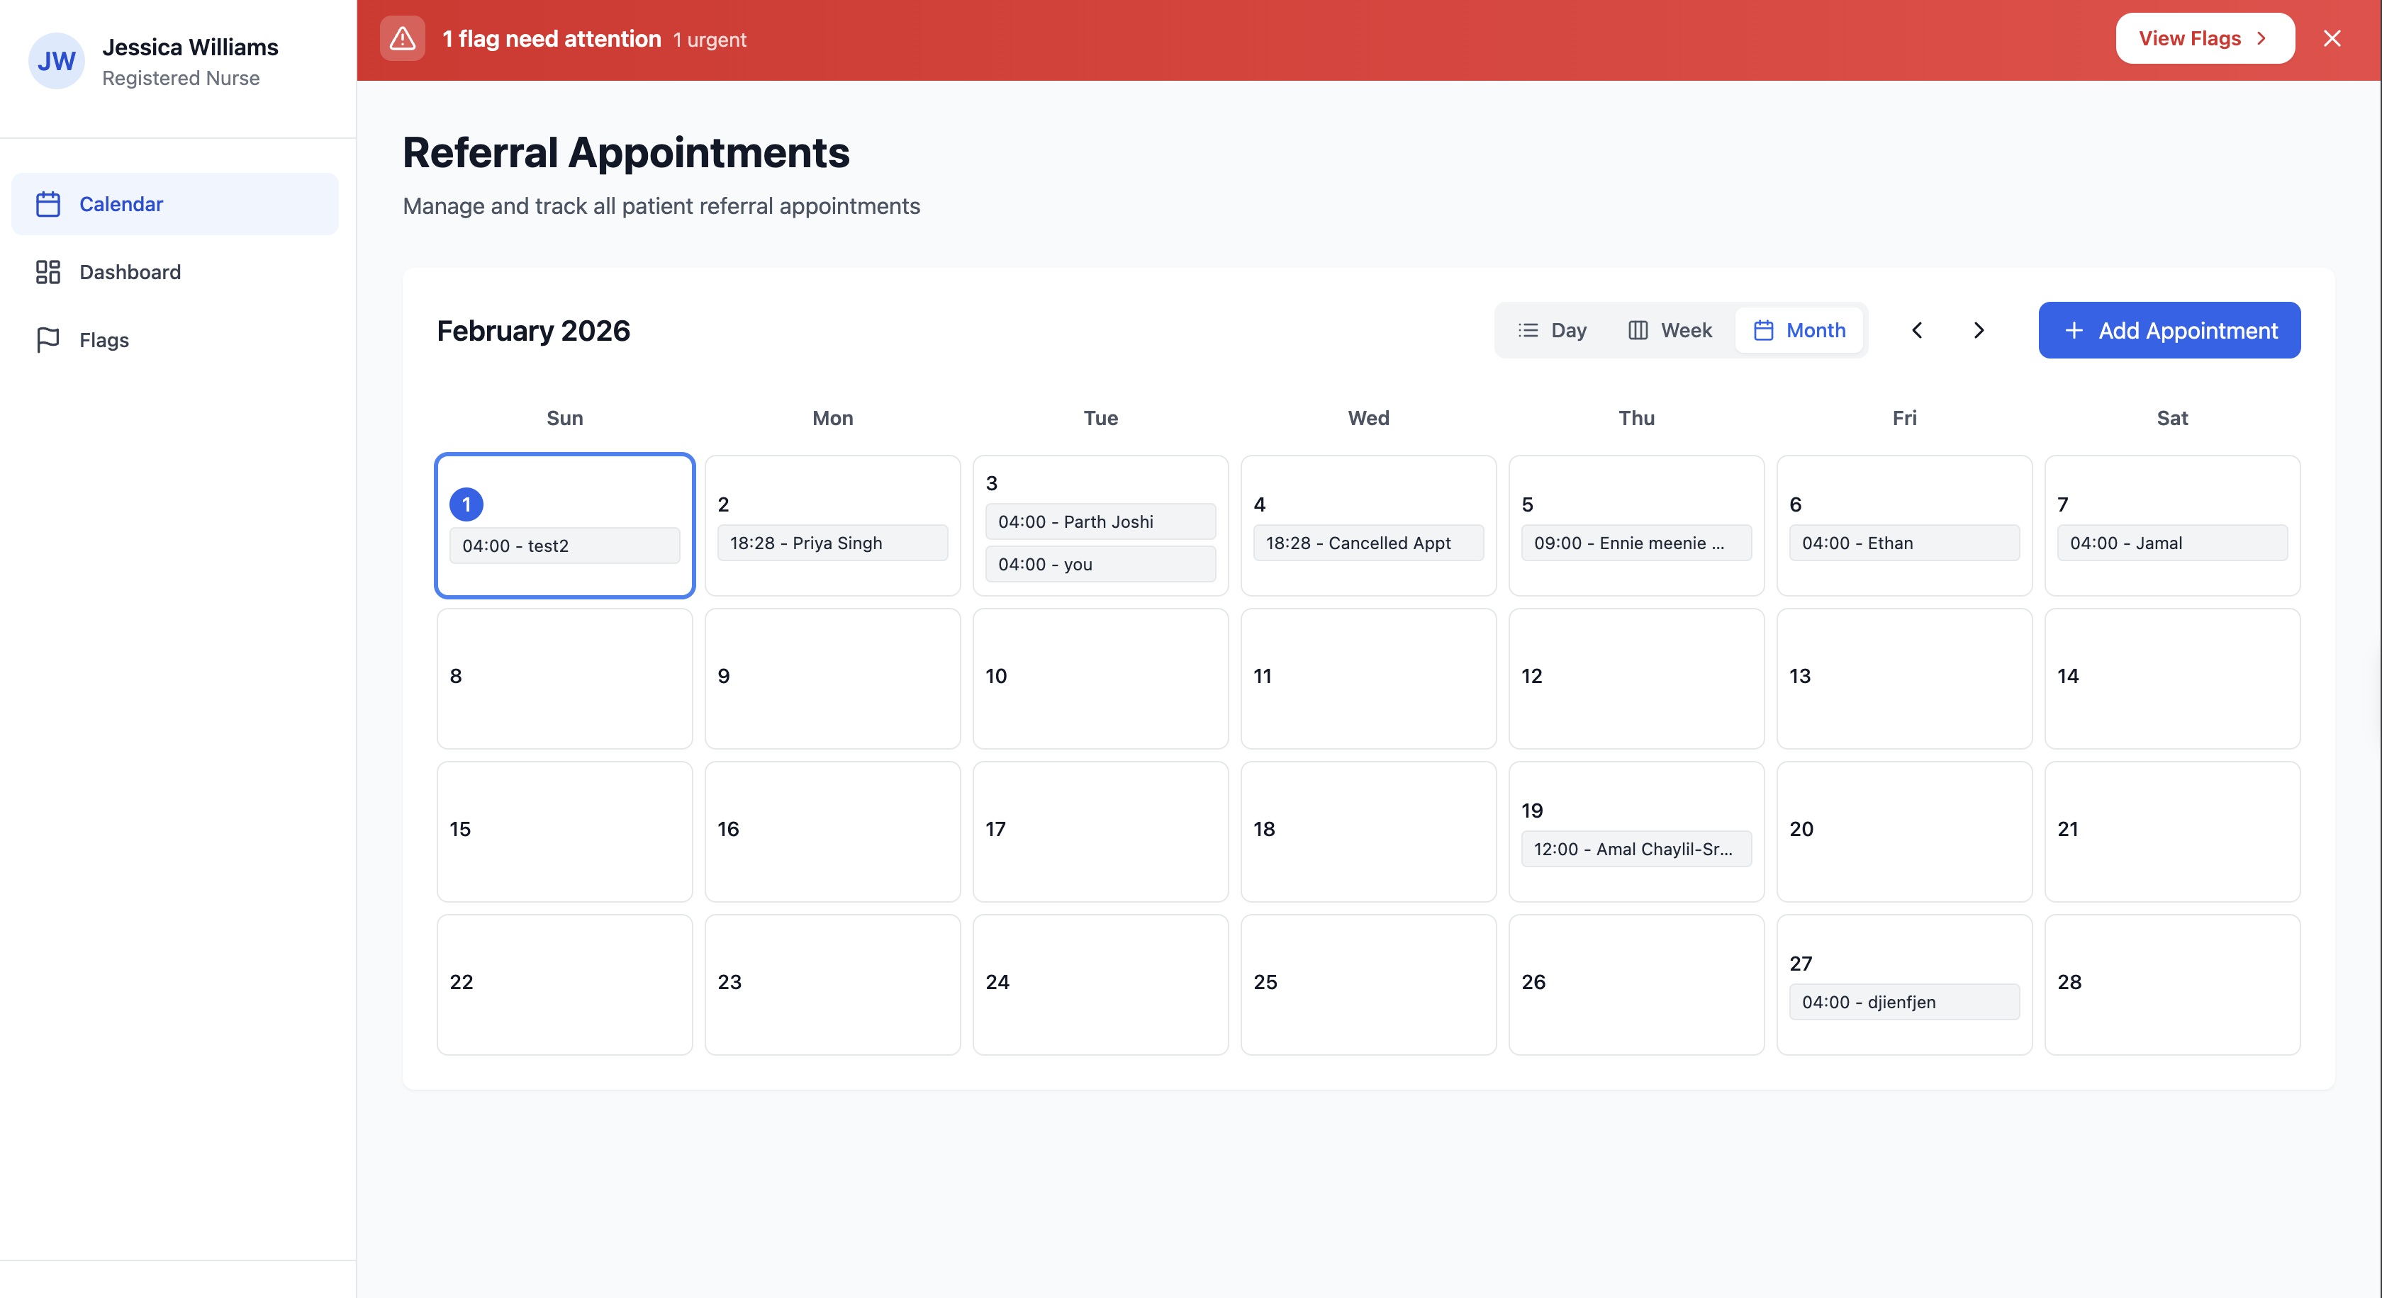
Task: Open the View Flags button
Action: [2205, 39]
